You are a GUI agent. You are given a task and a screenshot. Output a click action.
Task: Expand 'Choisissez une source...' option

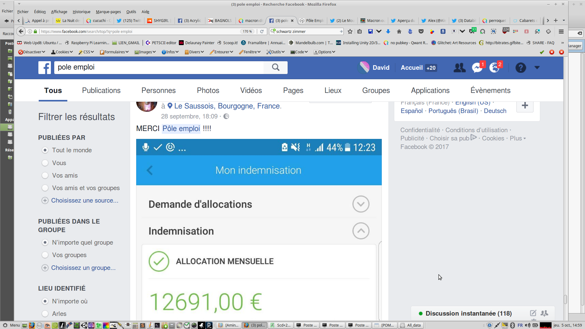[84, 200]
